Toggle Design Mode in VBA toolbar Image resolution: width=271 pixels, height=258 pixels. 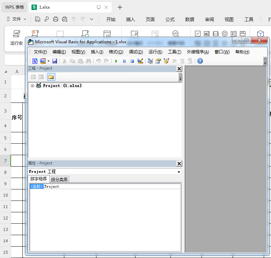pyautogui.click(x=140, y=61)
